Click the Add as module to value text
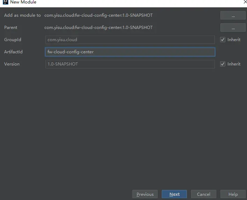 [x=98, y=15]
